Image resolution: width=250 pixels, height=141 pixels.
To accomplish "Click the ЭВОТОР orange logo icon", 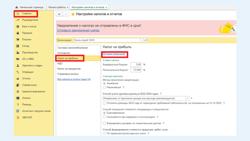I will (x=18, y=117).
